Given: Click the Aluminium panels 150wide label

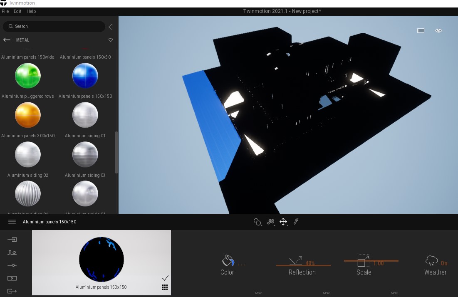Looking at the screenshot, I should 28,57.
